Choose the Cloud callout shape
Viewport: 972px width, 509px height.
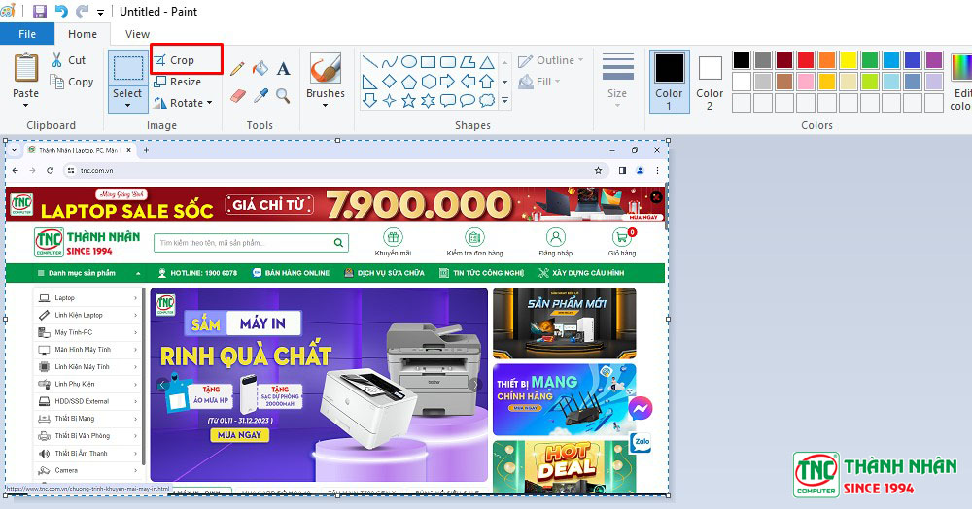[x=487, y=100]
